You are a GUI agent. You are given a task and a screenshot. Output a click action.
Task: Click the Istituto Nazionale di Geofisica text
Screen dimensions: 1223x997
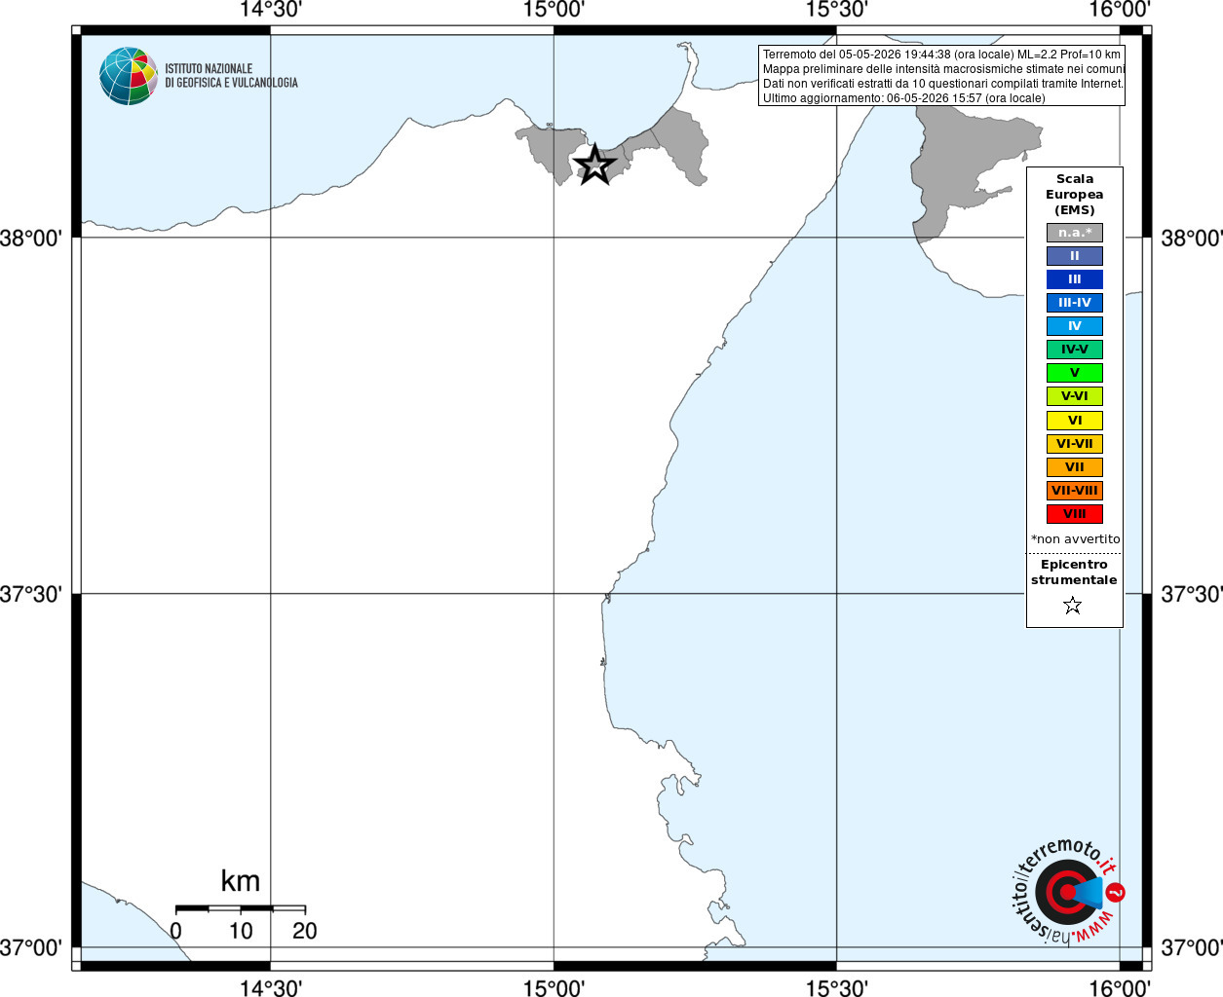(231, 76)
